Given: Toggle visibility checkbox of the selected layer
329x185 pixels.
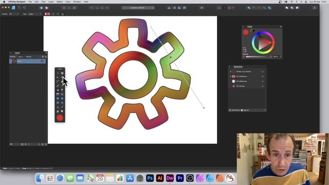Looking at the screenshot, I should 42,61.
